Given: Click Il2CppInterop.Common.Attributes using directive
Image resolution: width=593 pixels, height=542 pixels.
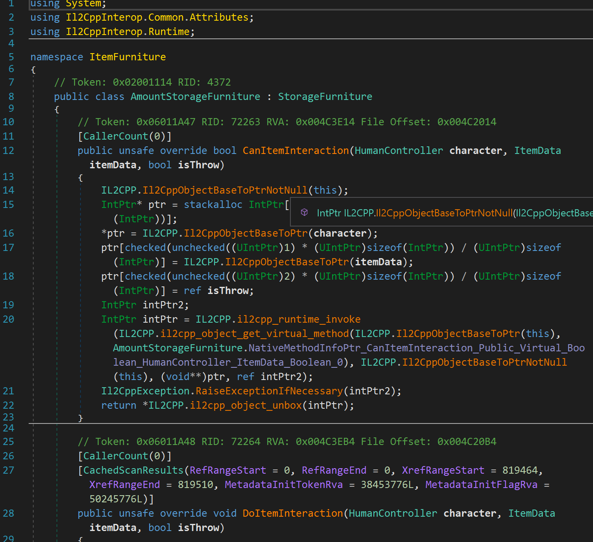Looking at the screenshot, I should coord(157,17).
